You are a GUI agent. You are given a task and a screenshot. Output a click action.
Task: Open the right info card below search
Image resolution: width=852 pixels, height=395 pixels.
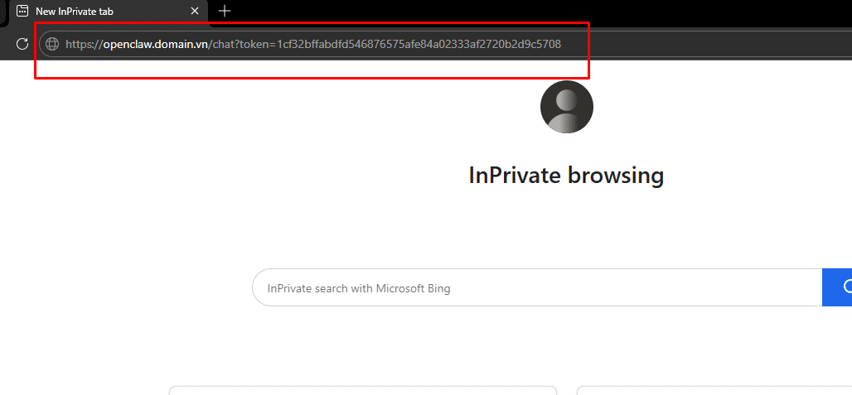(713, 390)
